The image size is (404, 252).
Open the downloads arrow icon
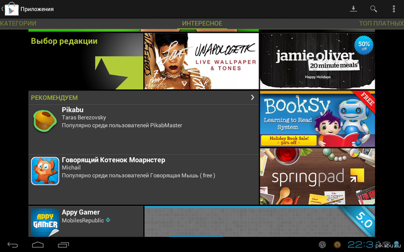[x=353, y=9]
